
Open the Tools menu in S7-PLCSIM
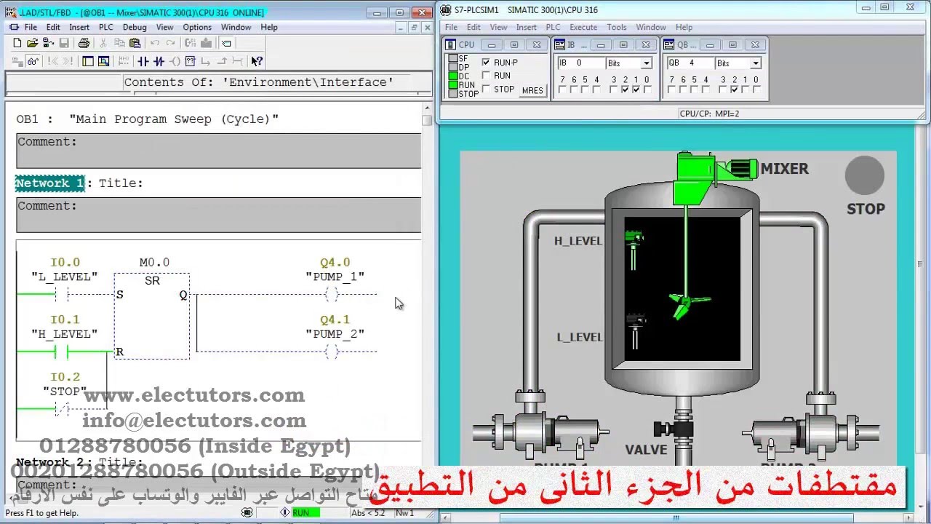(616, 27)
